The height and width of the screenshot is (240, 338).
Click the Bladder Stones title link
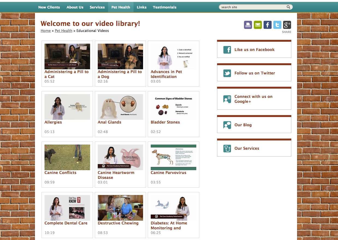tap(165, 122)
